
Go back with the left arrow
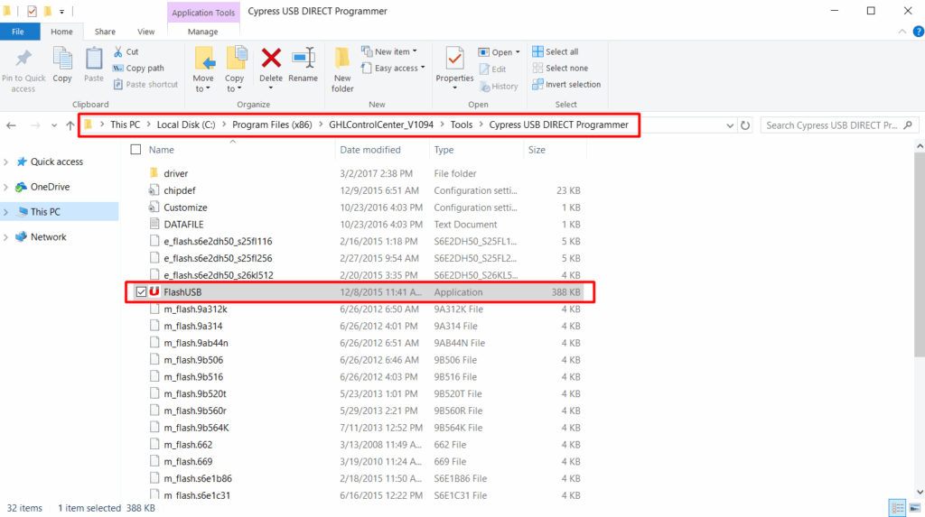click(x=11, y=125)
